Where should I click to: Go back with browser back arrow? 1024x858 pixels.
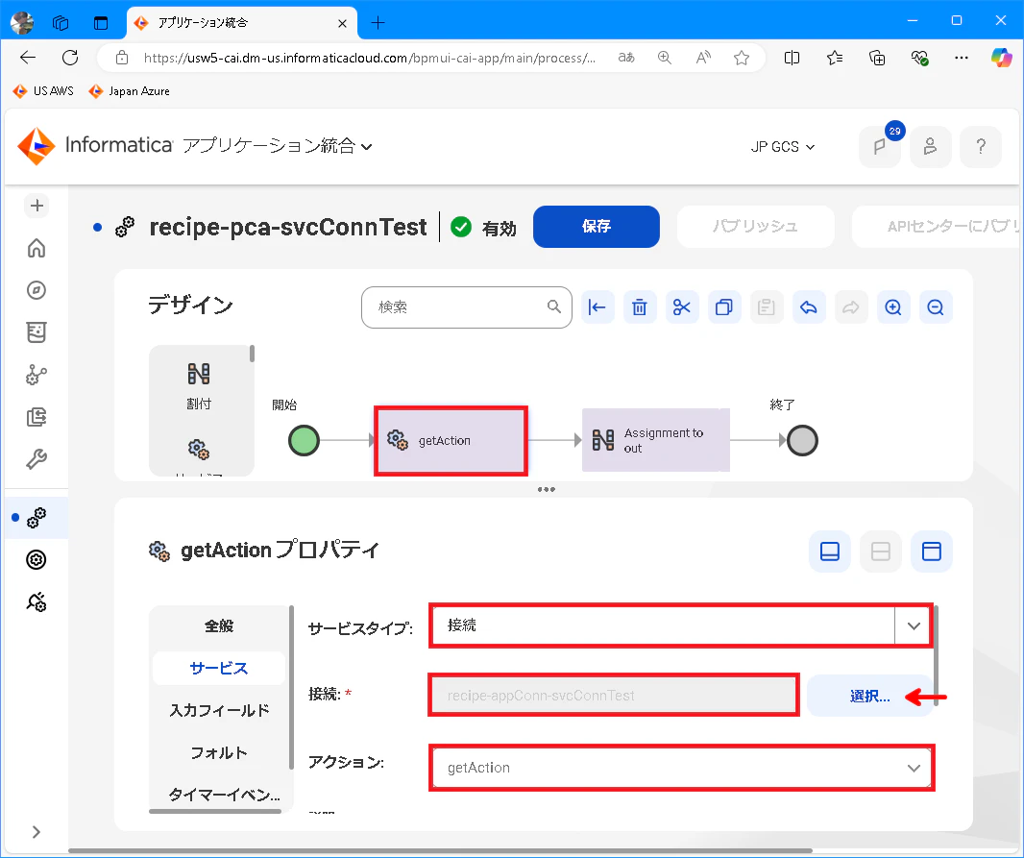coord(28,58)
